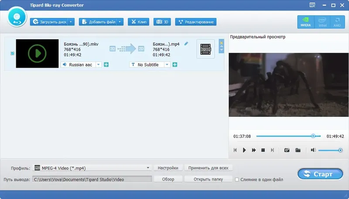Click the Blu-ray disc logo icon

17,17
